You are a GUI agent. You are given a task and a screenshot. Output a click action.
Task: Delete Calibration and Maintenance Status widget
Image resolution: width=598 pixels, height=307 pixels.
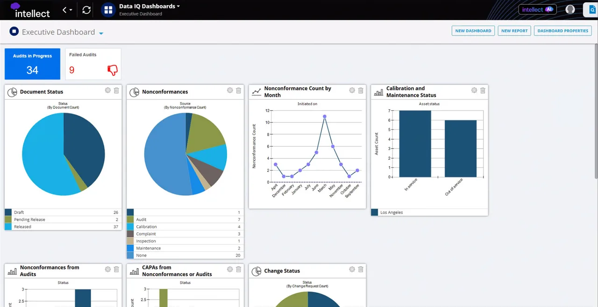[x=483, y=91]
